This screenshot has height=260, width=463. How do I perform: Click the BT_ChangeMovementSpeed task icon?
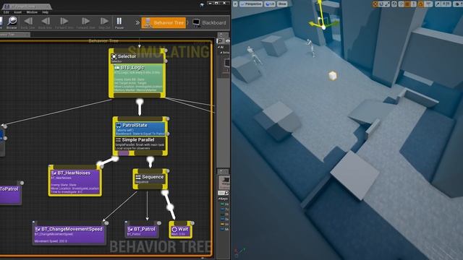(38, 229)
